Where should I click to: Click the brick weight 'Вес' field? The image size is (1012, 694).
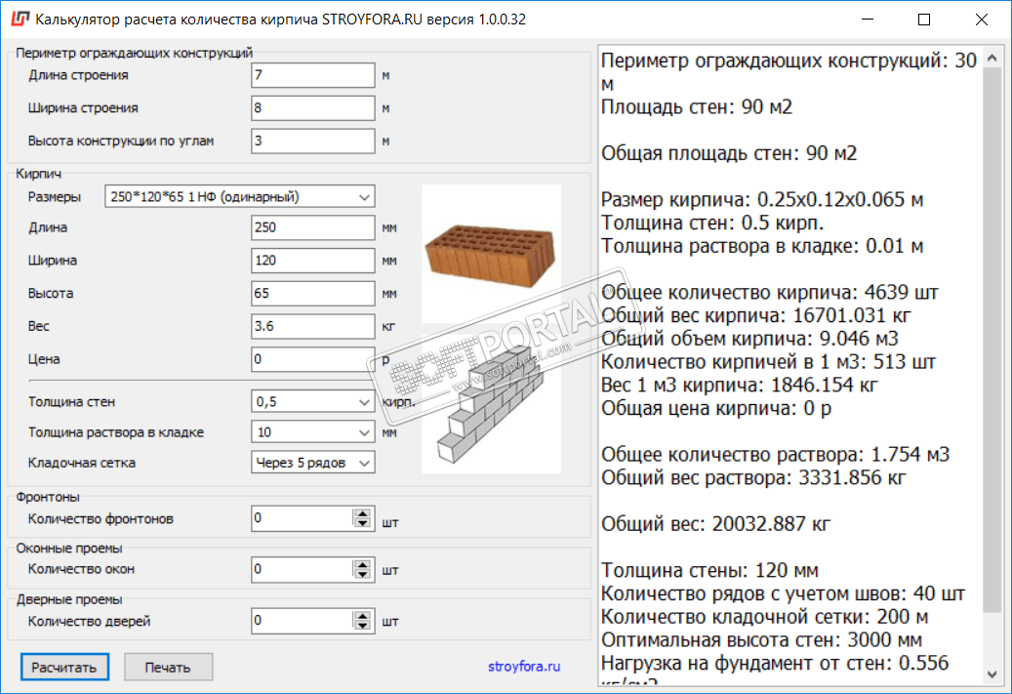312,326
